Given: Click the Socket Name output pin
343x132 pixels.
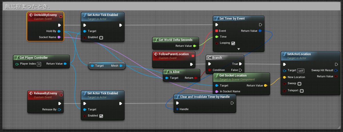Looking at the screenshot, I should coord(59,37).
